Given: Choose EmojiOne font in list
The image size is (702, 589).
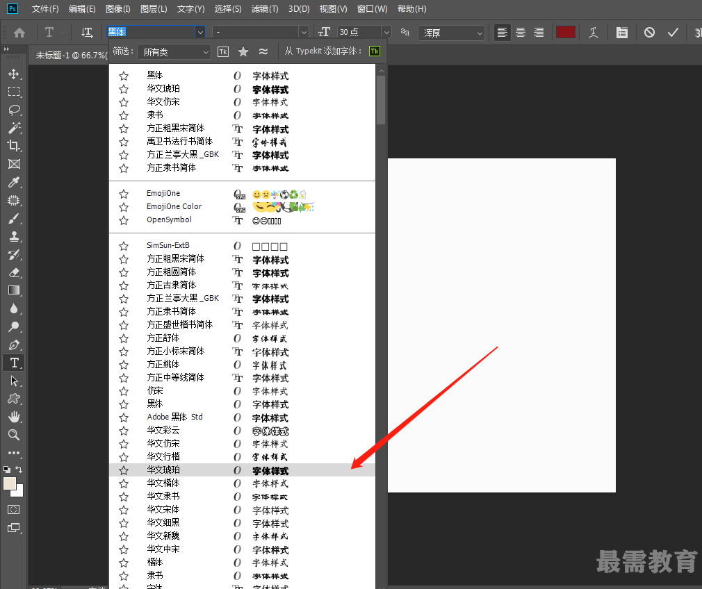Looking at the screenshot, I should tap(242, 194).
